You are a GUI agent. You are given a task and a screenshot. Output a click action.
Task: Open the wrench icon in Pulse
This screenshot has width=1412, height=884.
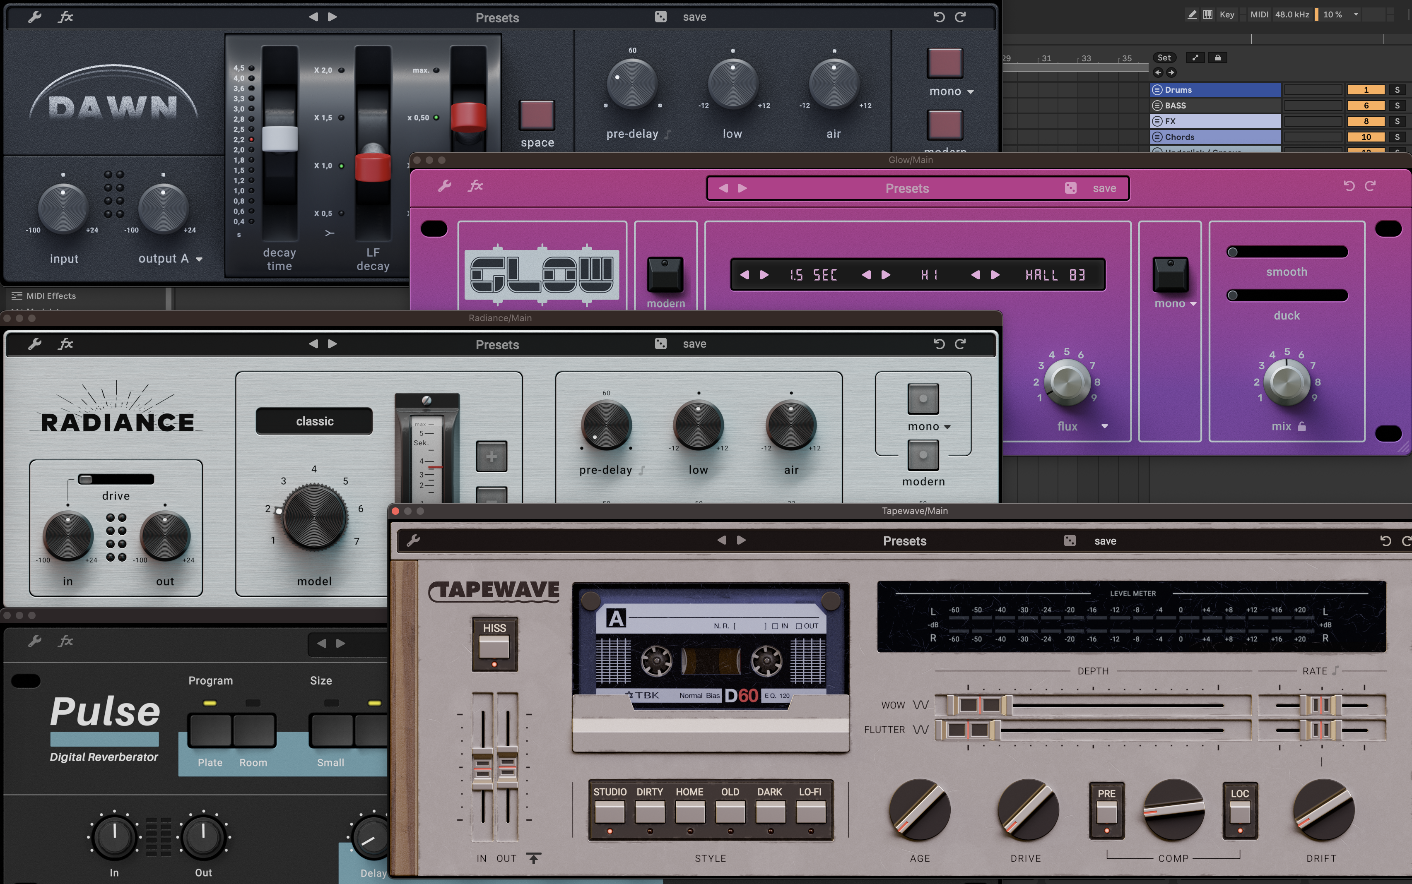[x=34, y=641]
